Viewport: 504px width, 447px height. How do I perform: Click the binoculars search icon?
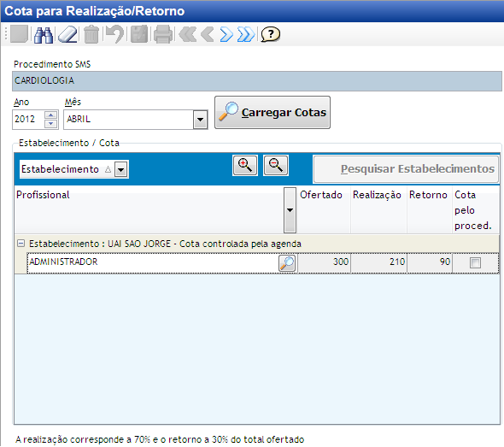44,35
